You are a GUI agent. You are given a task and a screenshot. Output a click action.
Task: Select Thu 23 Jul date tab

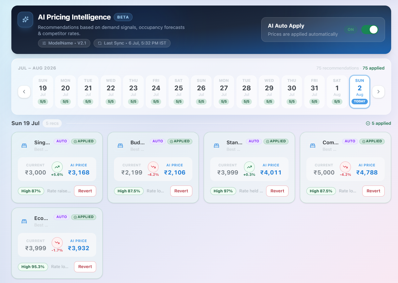pos(133,92)
